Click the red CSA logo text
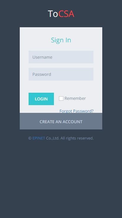The width and height of the screenshot is (122, 218). (x=66, y=14)
